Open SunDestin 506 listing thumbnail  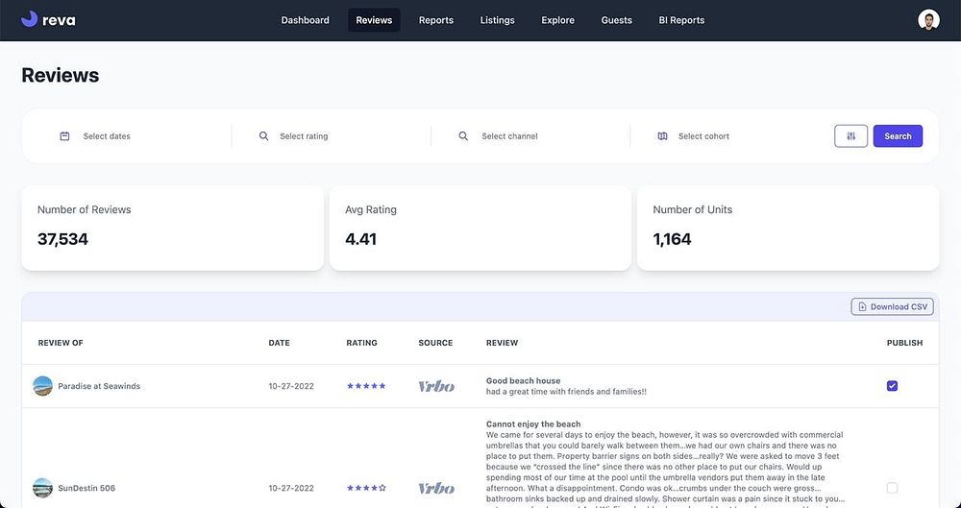tap(43, 489)
